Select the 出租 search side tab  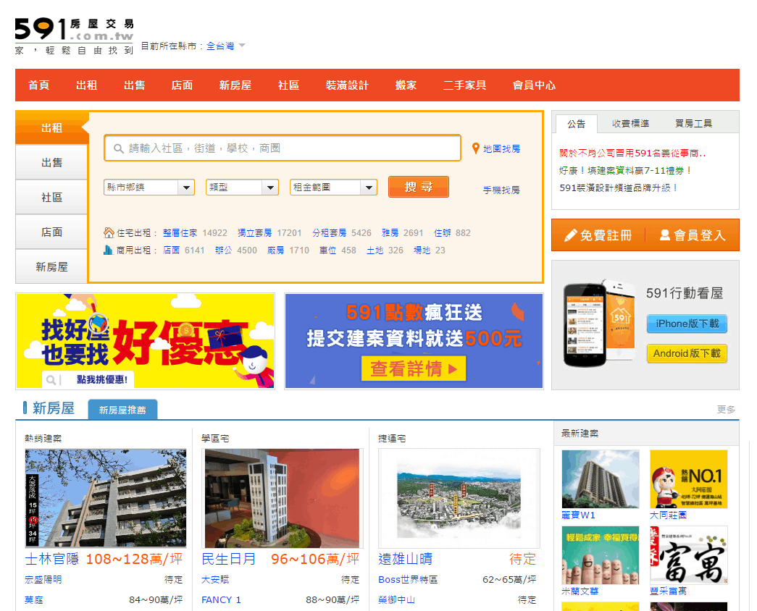tap(51, 128)
